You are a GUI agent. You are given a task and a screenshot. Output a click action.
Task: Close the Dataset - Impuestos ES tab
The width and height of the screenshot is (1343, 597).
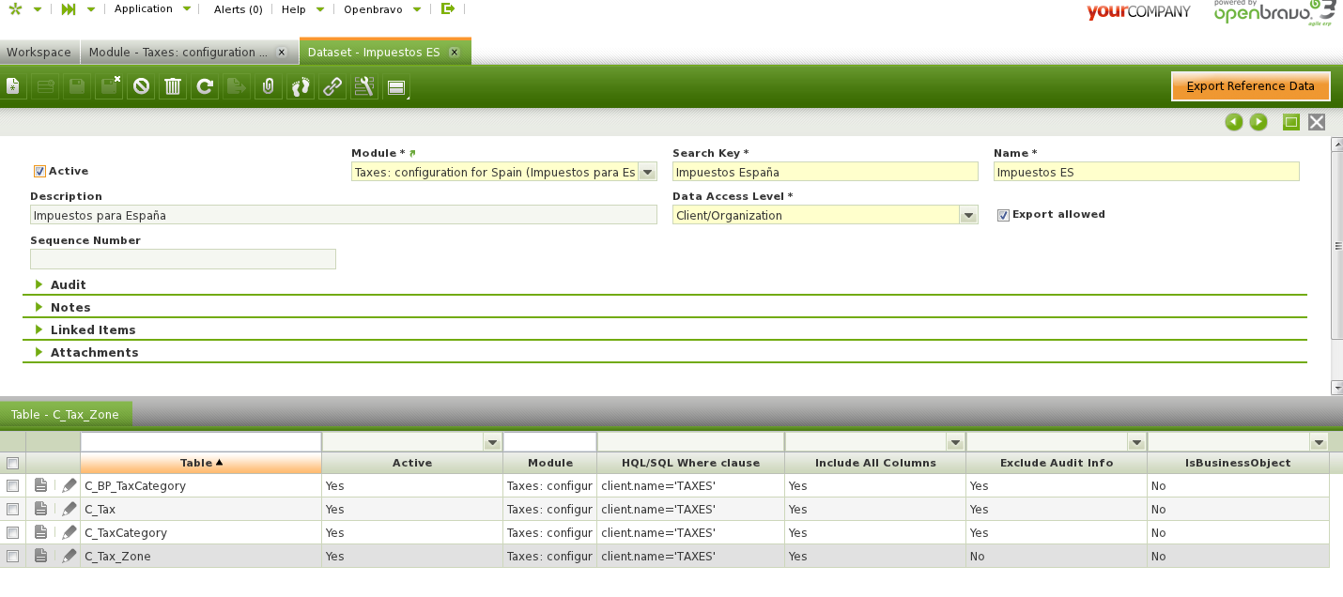coord(455,53)
